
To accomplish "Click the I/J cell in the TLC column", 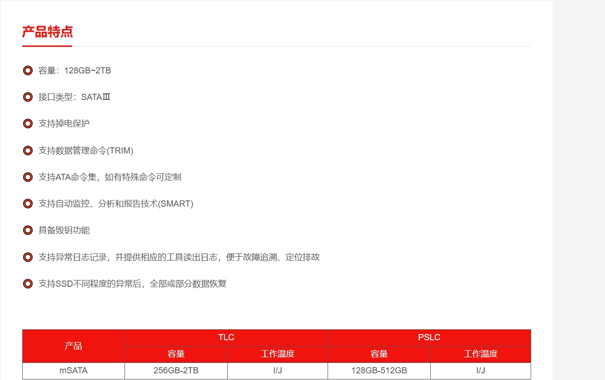I will pyautogui.click(x=277, y=371).
